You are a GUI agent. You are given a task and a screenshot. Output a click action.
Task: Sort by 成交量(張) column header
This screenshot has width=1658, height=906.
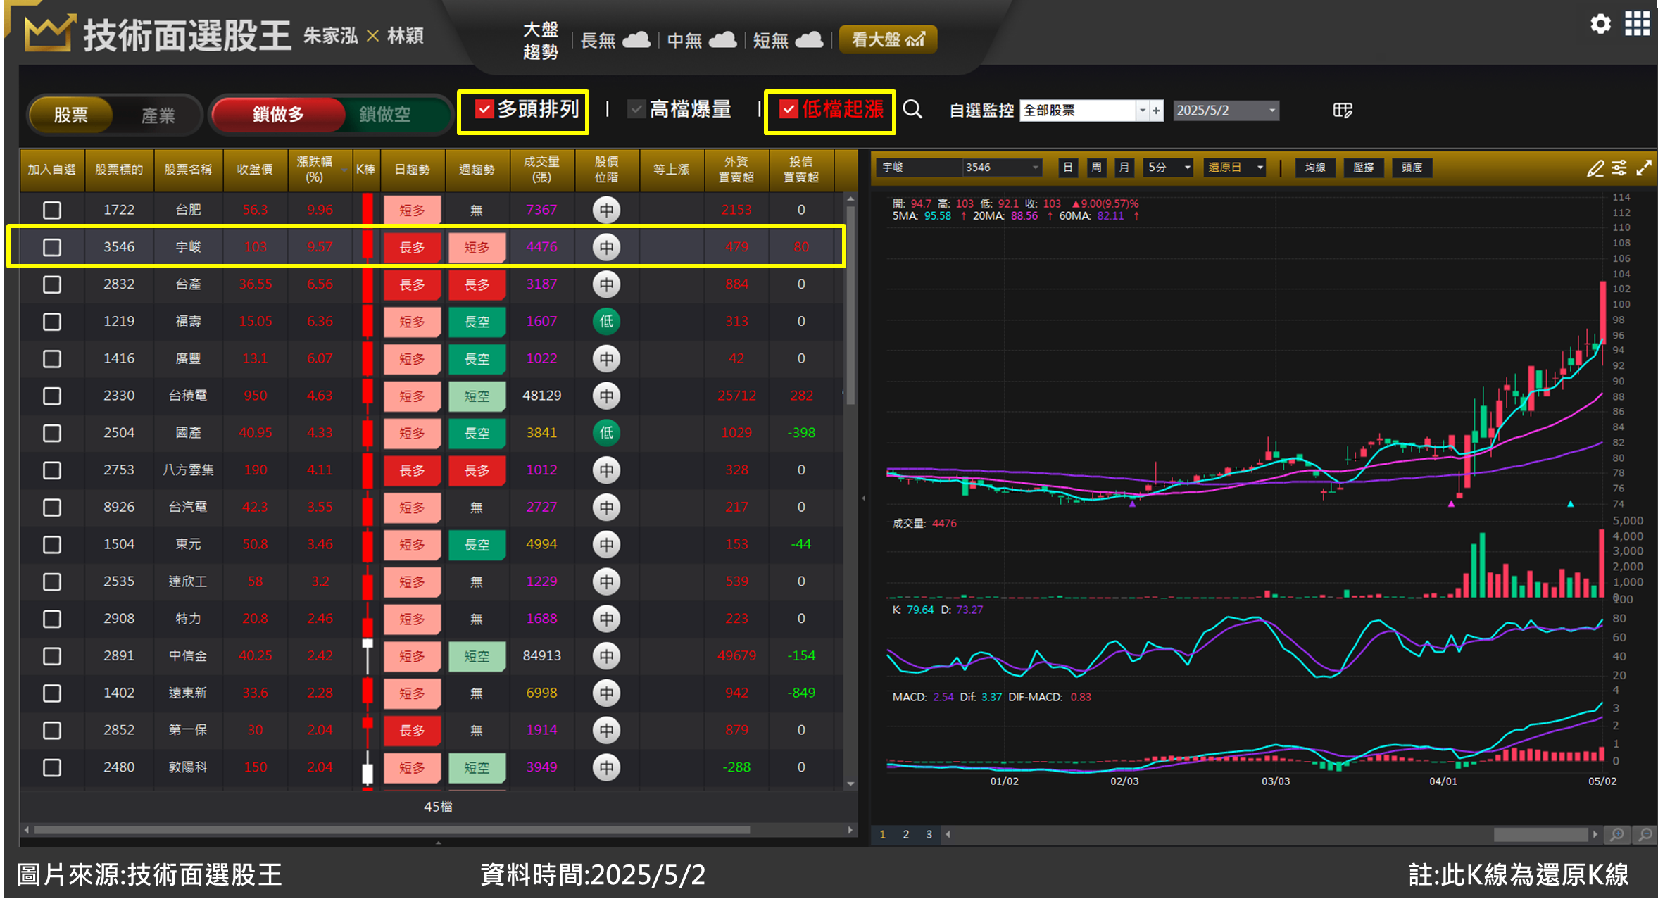(x=541, y=170)
